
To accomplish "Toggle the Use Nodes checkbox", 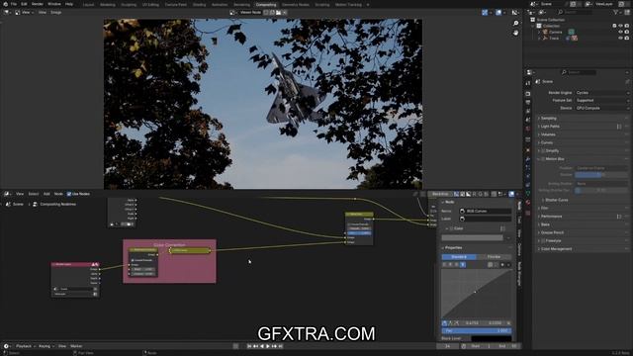I will (x=69, y=194).
